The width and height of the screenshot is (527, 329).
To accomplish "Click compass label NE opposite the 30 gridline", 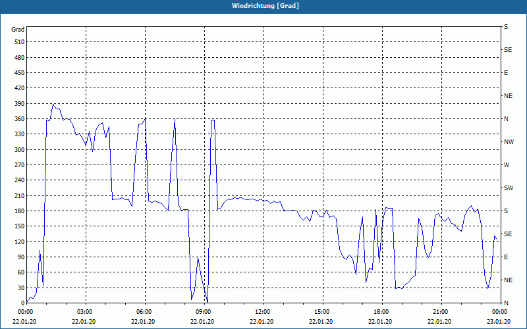I will [508, 280].
